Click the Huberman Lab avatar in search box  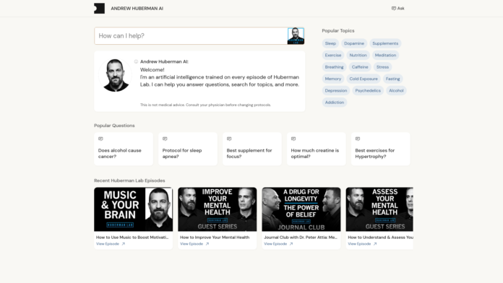296,36
